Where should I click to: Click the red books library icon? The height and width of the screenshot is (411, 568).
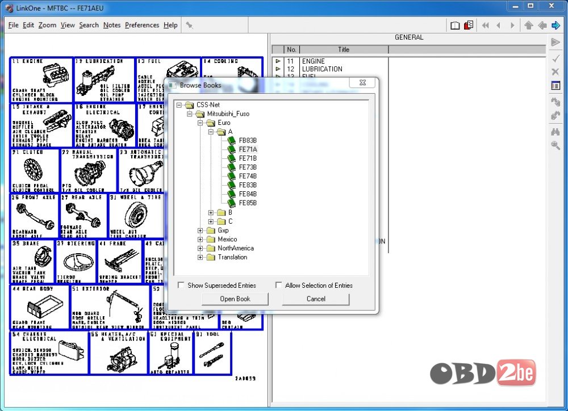point(469,25)
